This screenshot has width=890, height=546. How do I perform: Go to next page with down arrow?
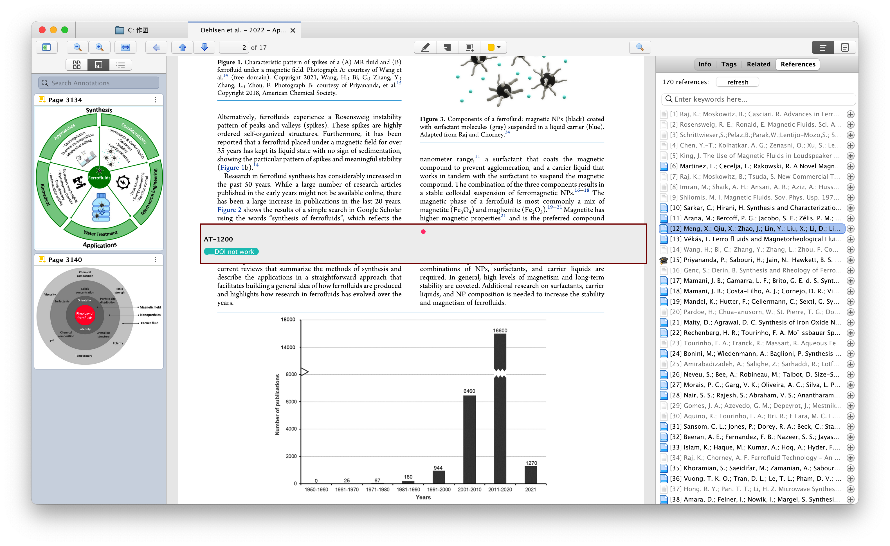click(x=204, y=47)
